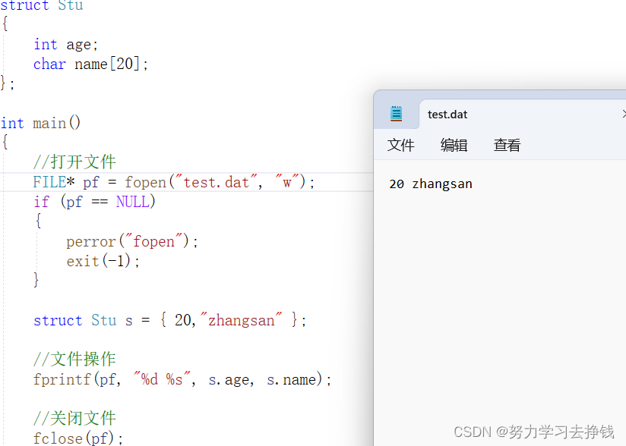Click the //打开文件 comment
The height and width of the screenshot is (446, 626).
[74, 162]
